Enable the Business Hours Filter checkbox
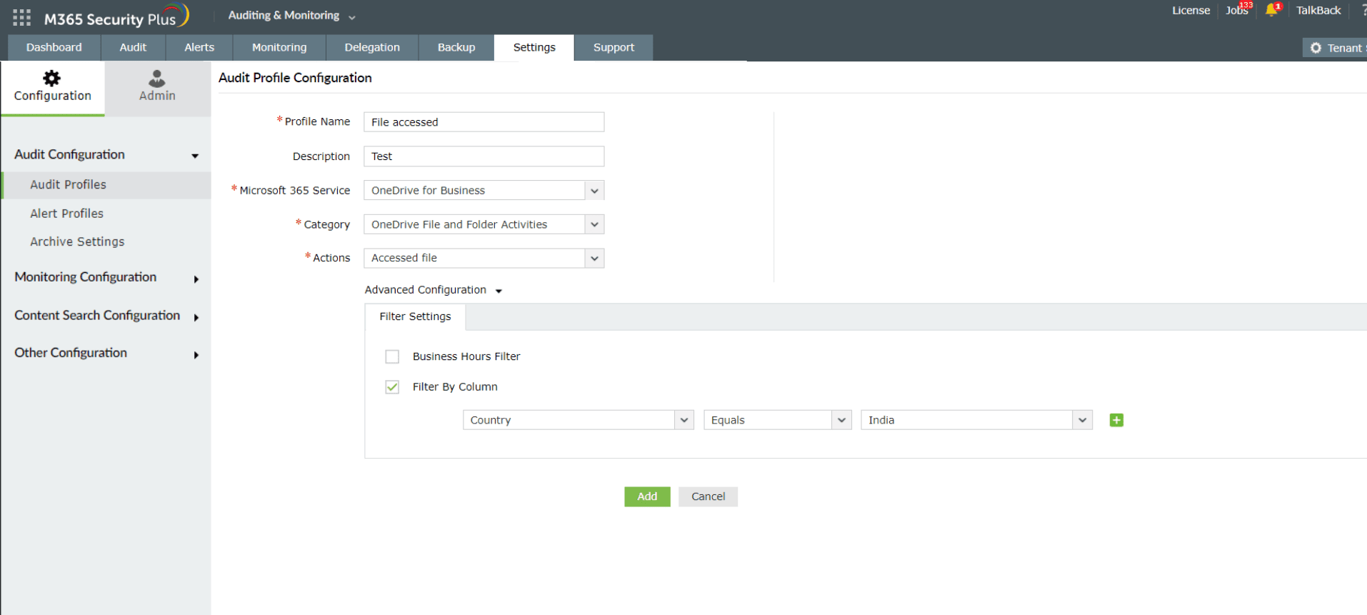 [392, 356]
